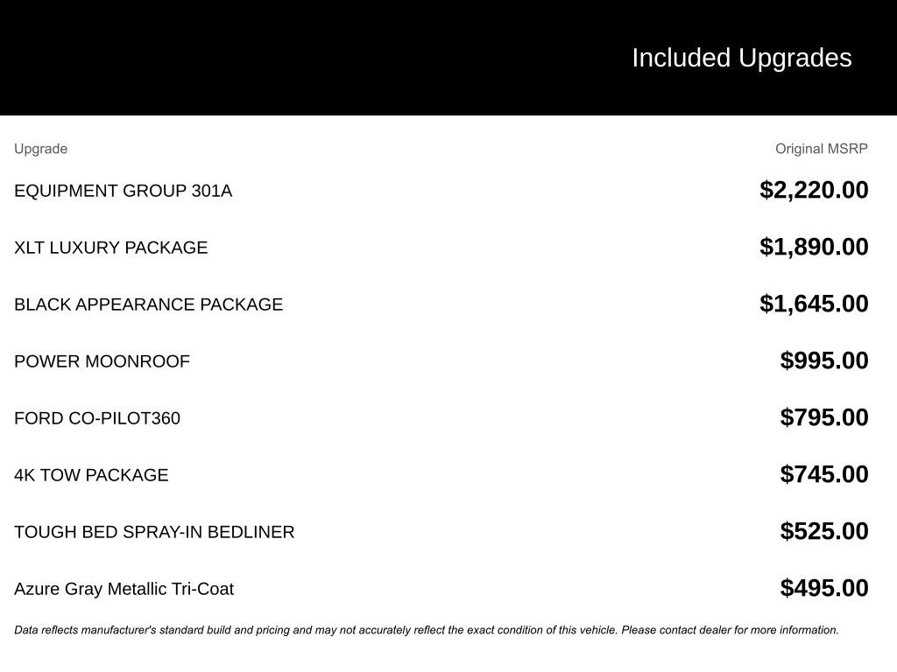Click the $525.00 bedliner price
Image resolution: width=897 pixels, height=672 pixels.
[824, 531]
